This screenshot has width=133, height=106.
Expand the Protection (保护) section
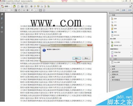pyautogui.click(x=121, y=77)
